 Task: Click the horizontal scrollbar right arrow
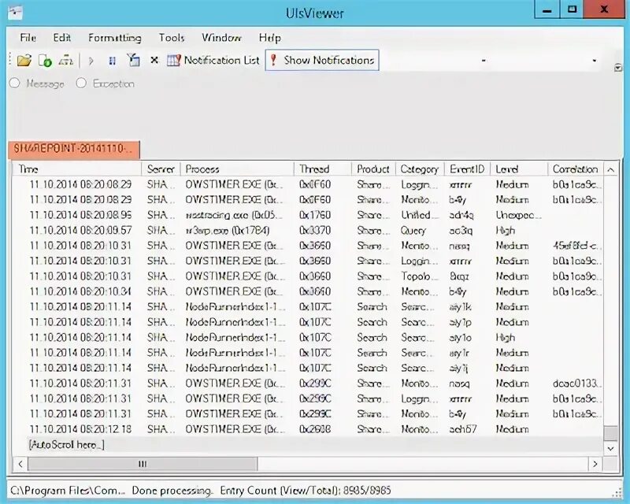coord(595,464)
